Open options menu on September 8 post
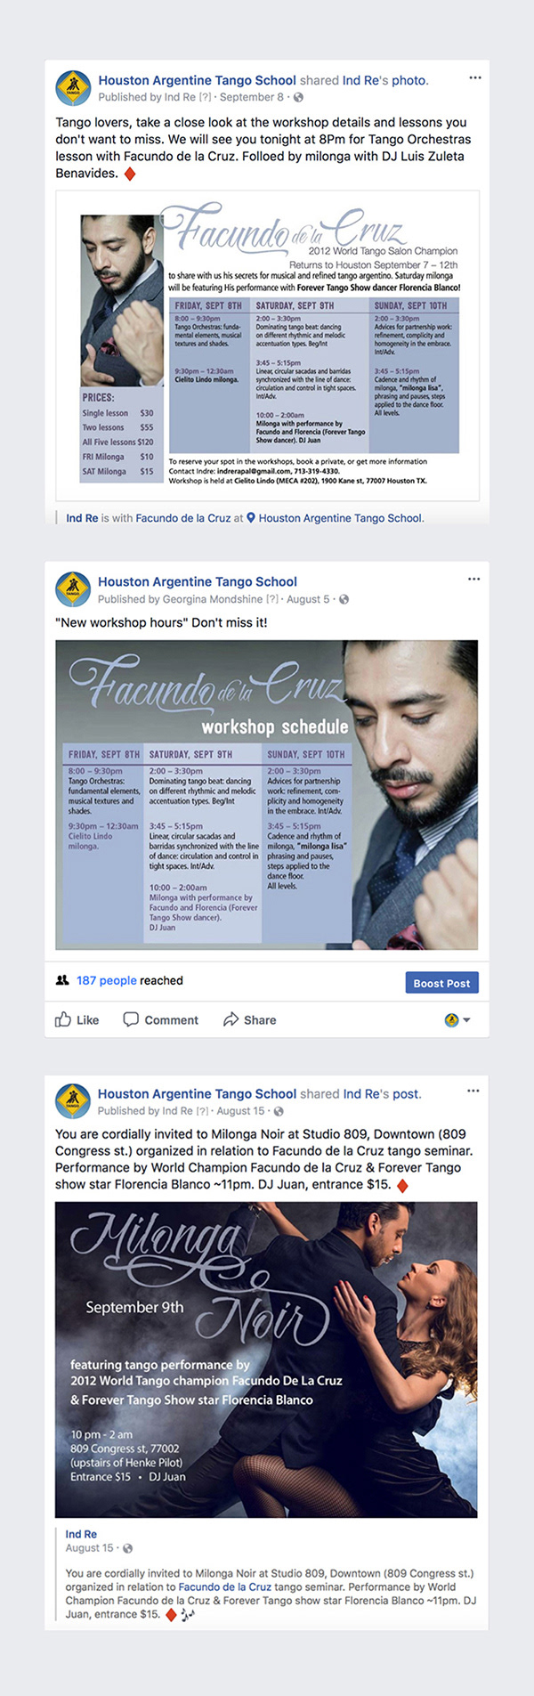The width and height of the screenshot is (534, 1696). click(x=474, y=78)
